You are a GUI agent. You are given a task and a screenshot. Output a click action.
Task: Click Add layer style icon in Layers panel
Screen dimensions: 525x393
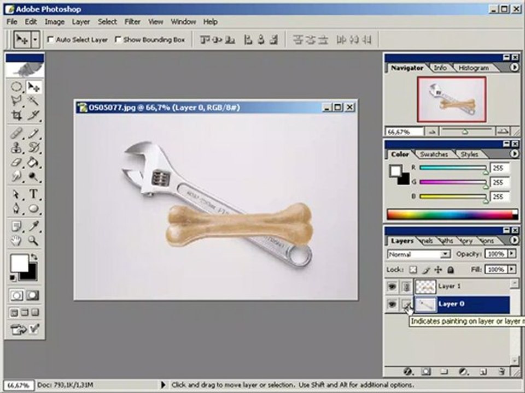point(407,371)
